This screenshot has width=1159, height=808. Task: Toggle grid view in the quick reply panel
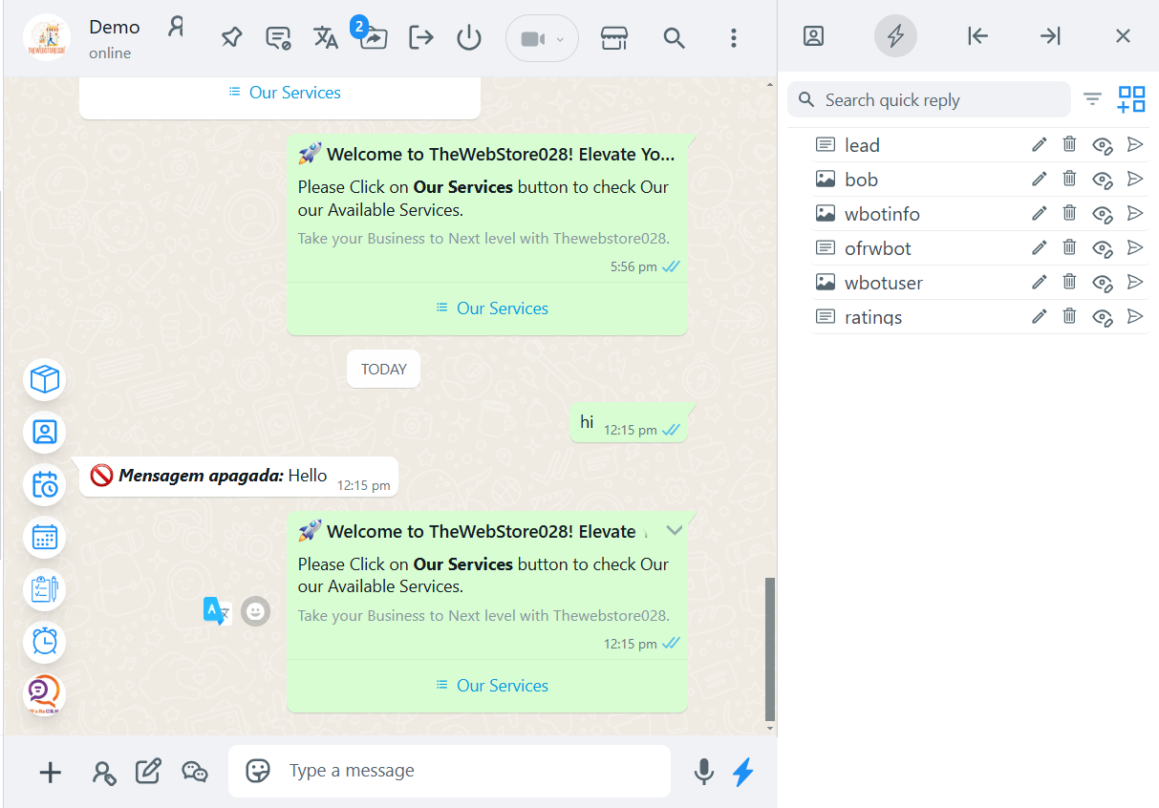tap(1131, 98)
